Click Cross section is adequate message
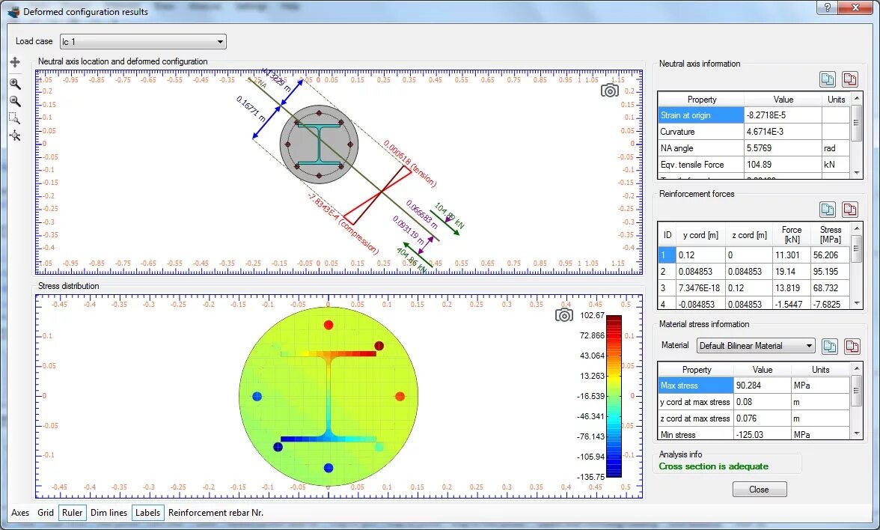This screenshot has width=880, height=530. 713,466
